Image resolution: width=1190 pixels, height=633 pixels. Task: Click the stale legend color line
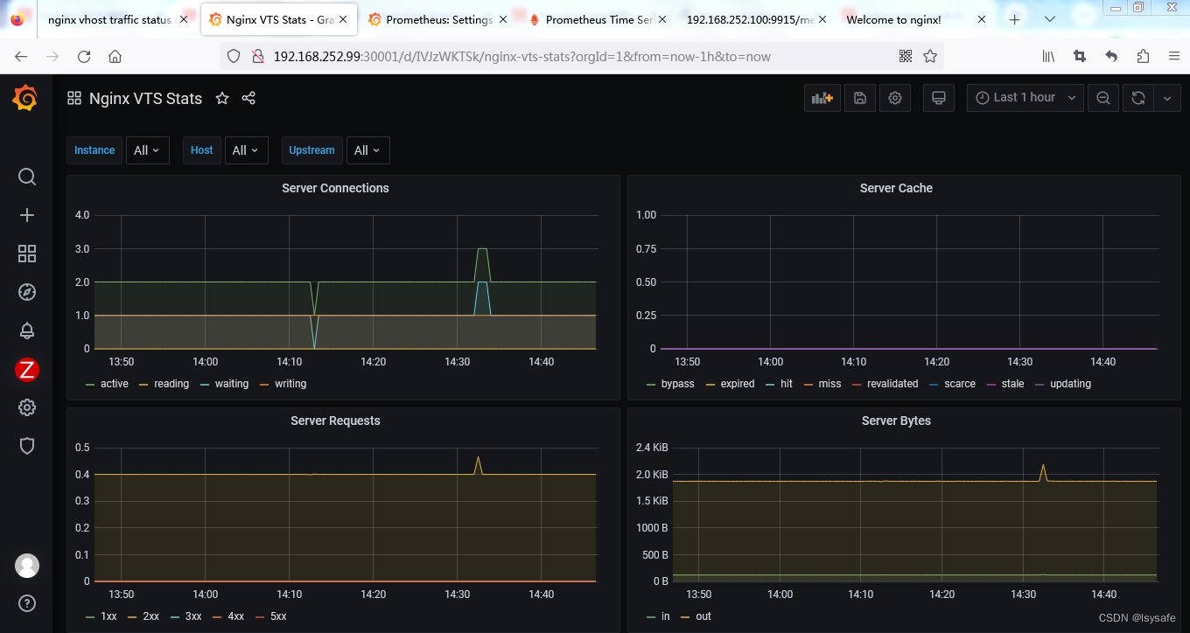tap(991, 385)
